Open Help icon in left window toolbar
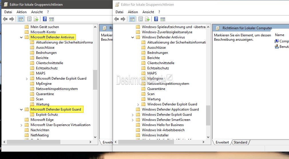The height and width of the screenshot is (159, 289). [45, 19]
